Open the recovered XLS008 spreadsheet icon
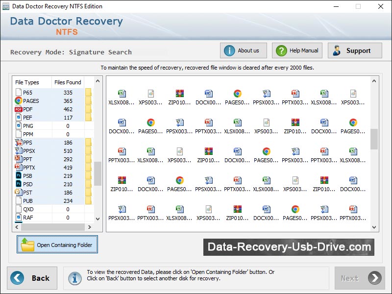 coord(122,94)
